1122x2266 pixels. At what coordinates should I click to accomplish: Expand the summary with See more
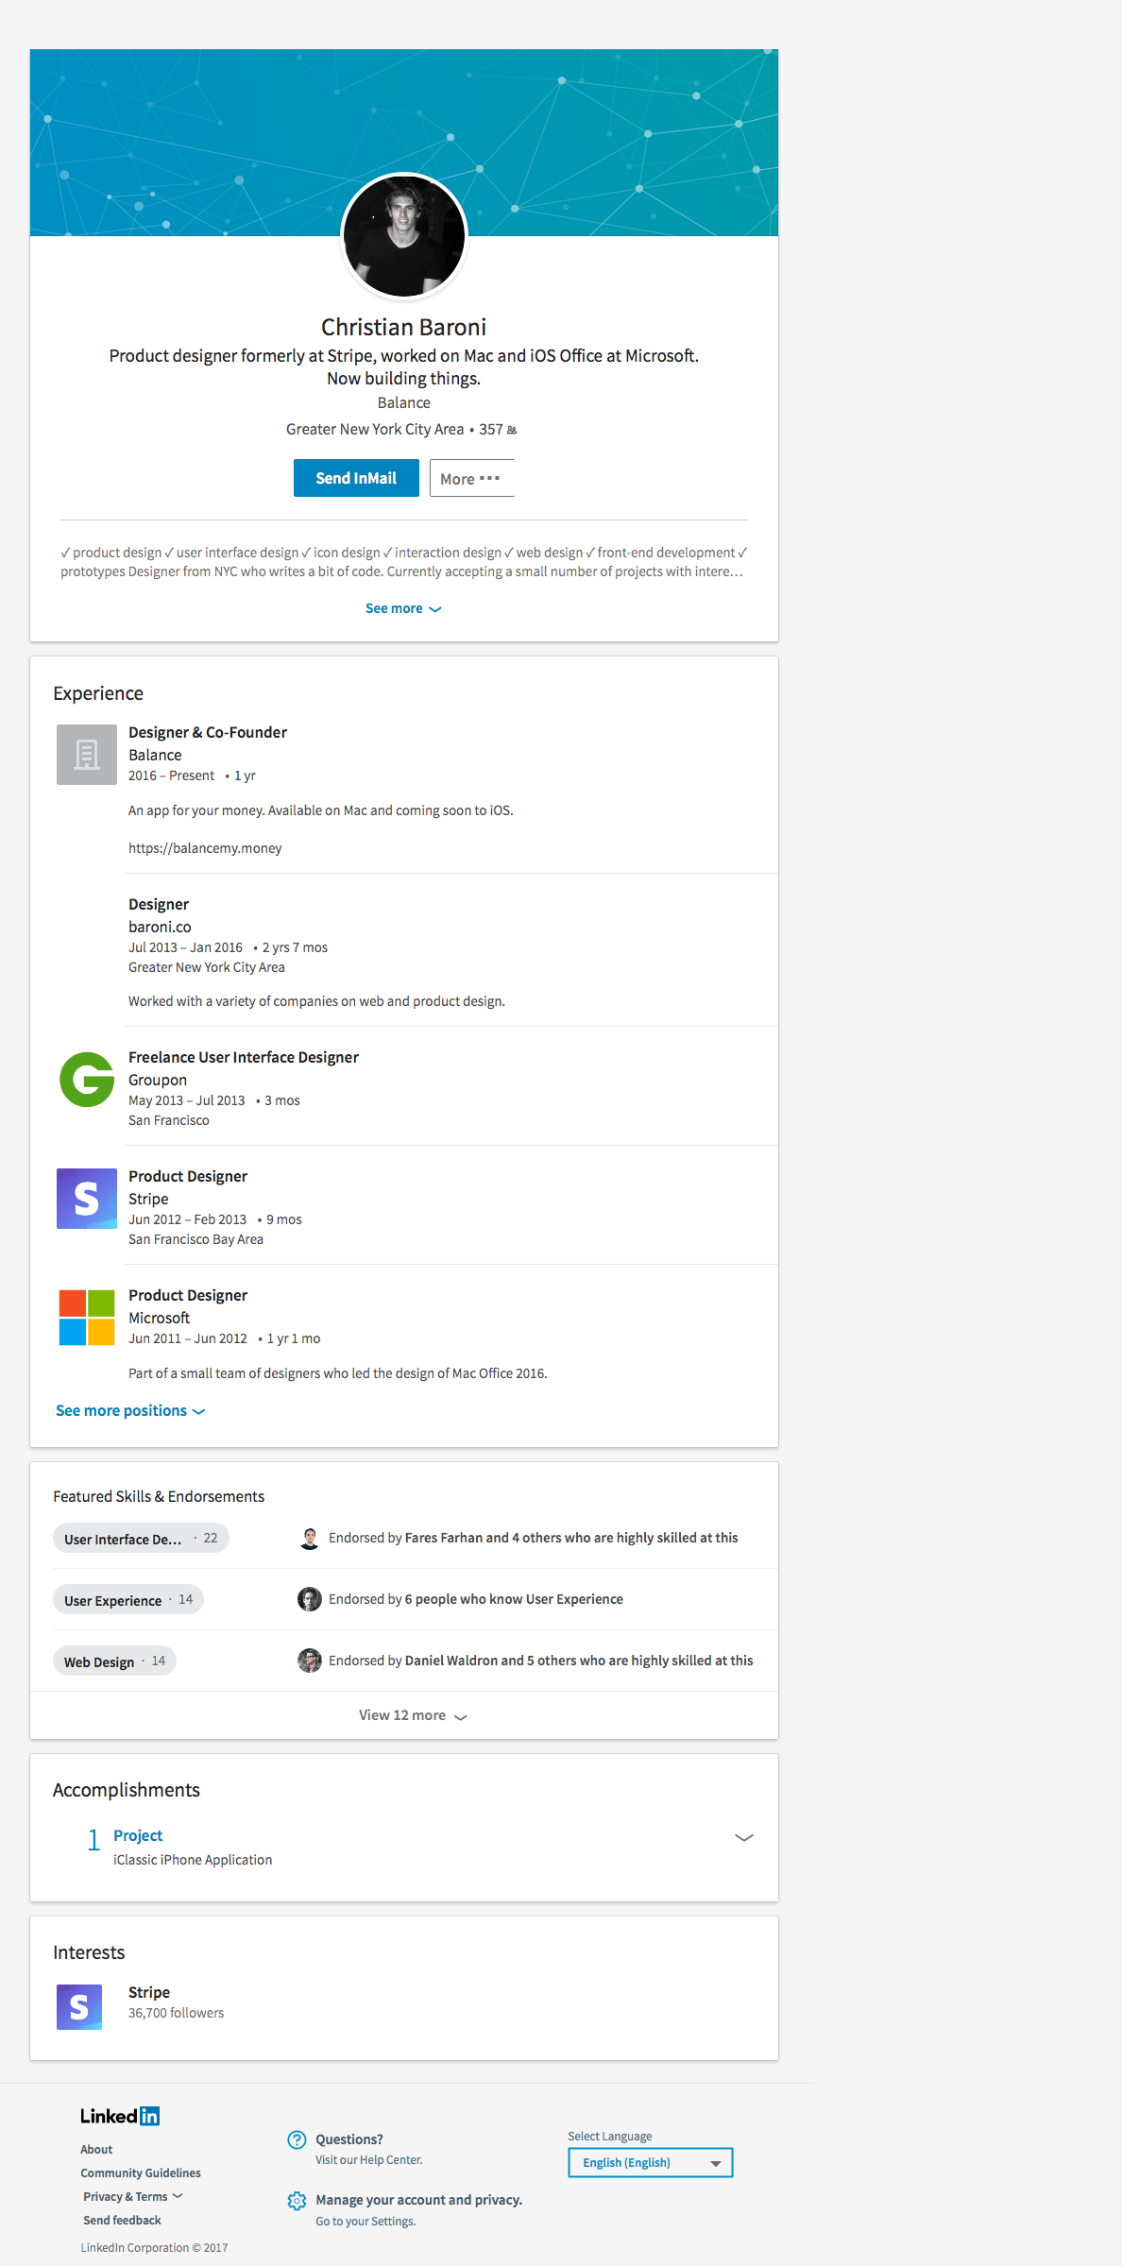click(403, 608)
